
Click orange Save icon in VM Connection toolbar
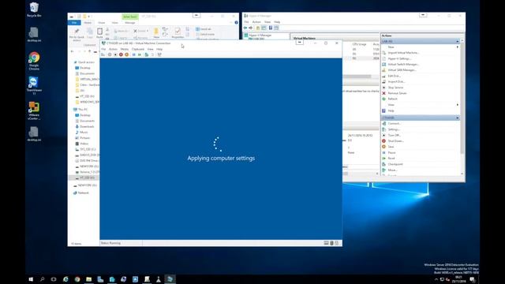[x=126, y=54]
